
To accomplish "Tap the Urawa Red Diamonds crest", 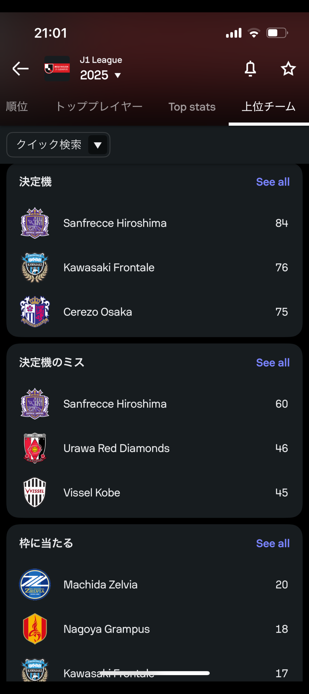I will click(35, 448).
